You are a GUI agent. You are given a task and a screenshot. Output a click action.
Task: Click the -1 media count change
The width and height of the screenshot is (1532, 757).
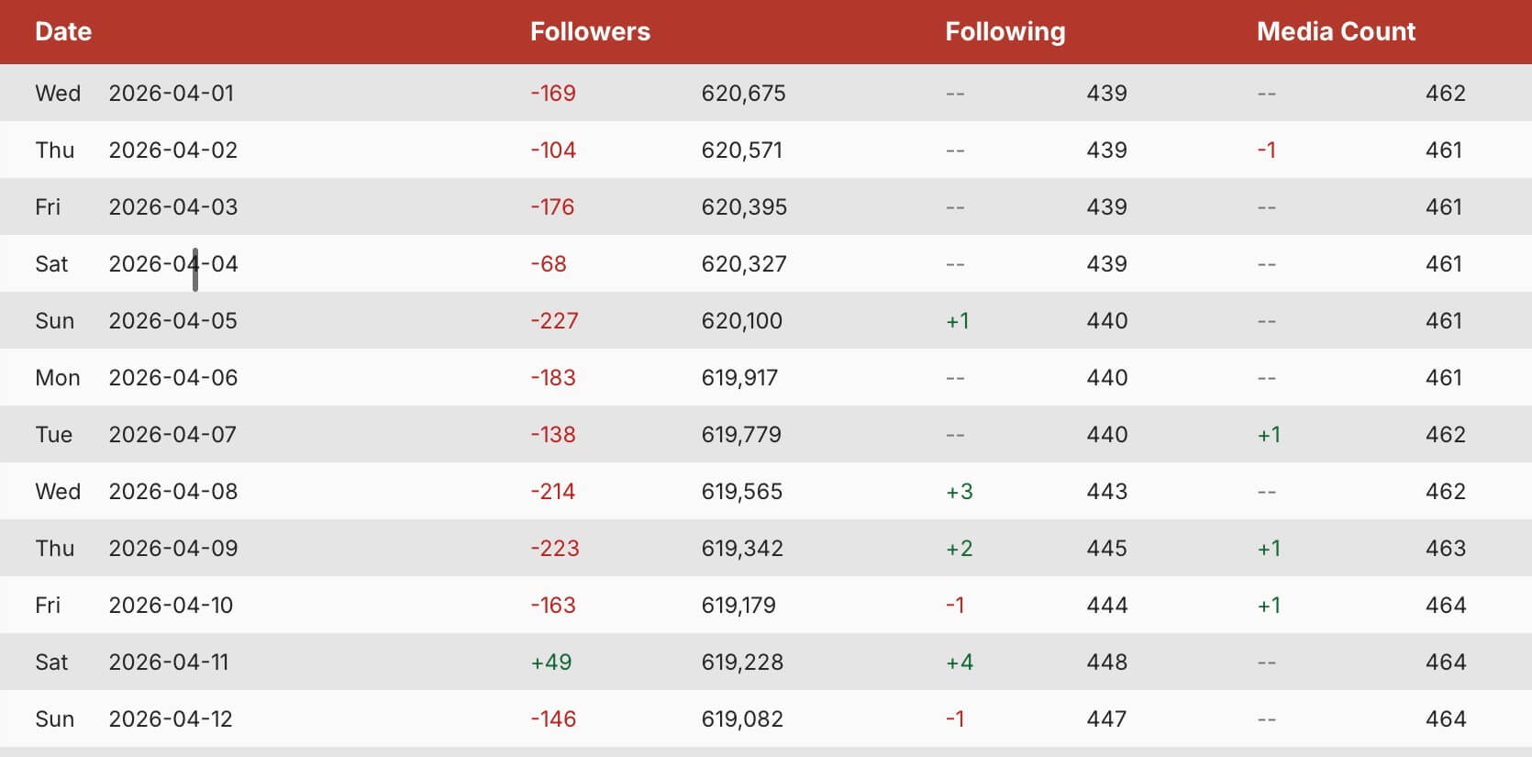[x=1266, y=150]
